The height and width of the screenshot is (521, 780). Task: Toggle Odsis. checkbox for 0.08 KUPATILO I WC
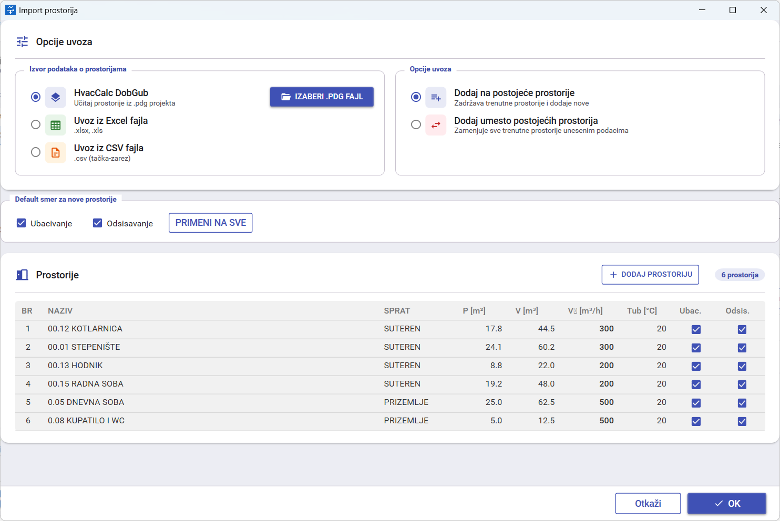[742, 421]
